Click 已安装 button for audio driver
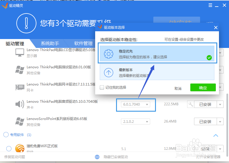The image size is (229, 163). [x=205, y=104]
